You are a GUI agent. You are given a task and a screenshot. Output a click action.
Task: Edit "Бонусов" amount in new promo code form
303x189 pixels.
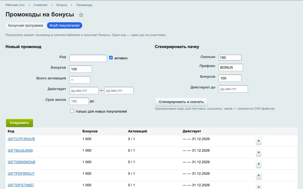[x=81, y=69]
